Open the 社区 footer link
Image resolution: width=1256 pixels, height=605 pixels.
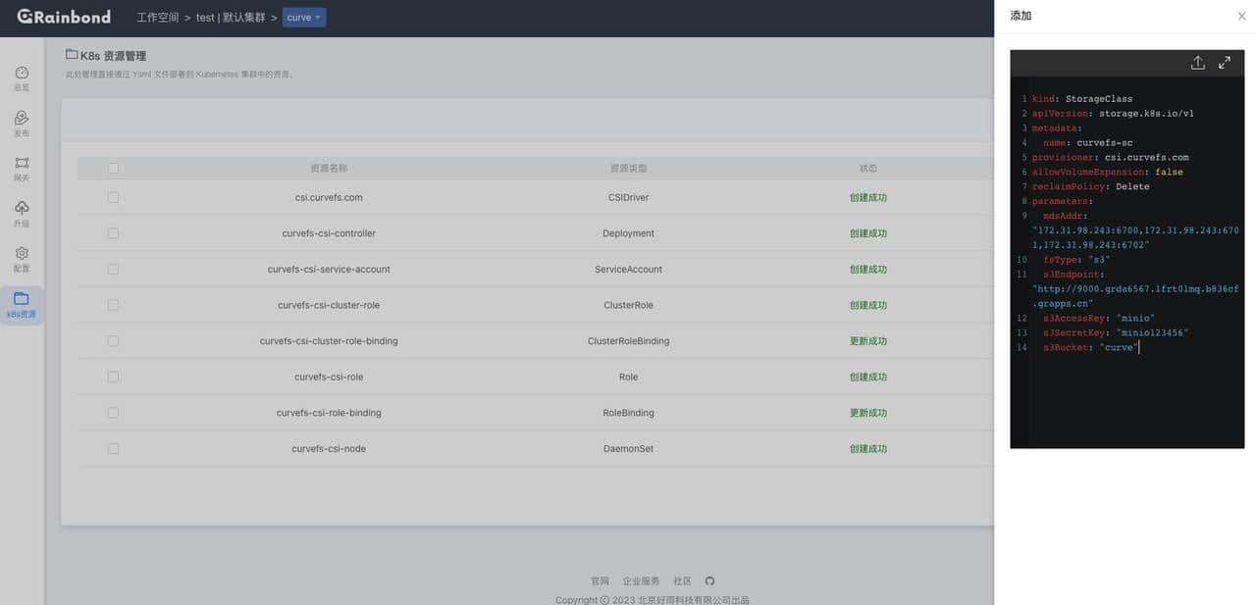(x=682, y=580)
